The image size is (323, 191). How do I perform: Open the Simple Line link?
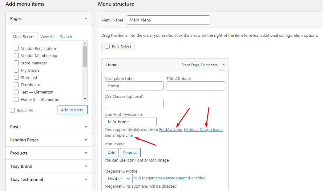(x=123, y=136)
